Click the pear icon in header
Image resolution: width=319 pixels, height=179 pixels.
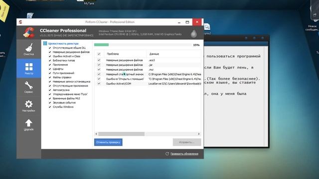point(193,33)
